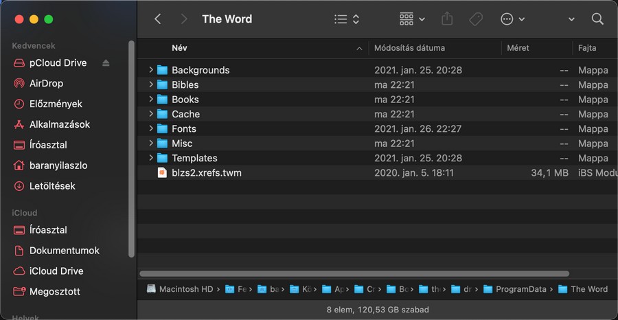618x320 pixels.
Task: Open Dokumentumok in the sidebar
Action: (65, 251)
